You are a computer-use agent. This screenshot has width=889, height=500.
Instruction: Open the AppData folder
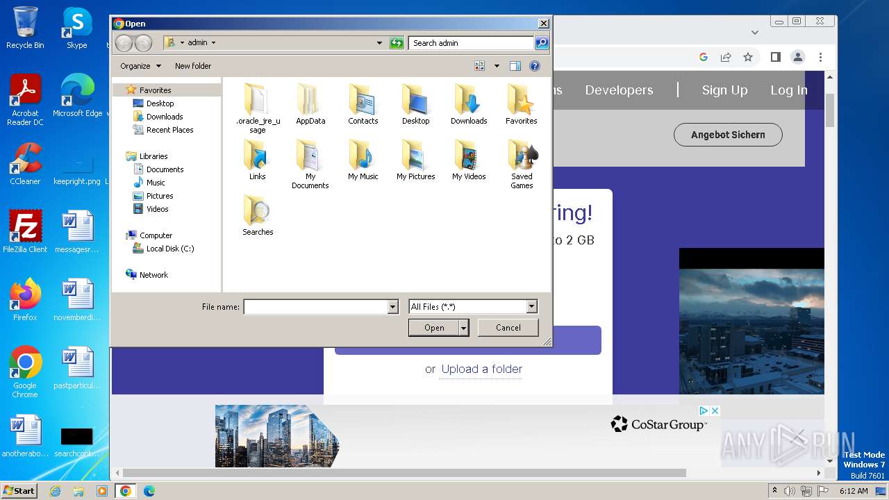pyautogui.click(x=310, y=104)
